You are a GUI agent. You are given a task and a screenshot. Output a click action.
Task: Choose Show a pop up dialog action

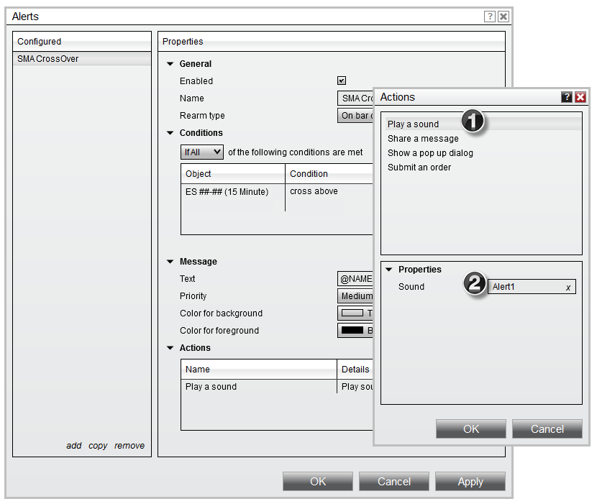point(430,153)
